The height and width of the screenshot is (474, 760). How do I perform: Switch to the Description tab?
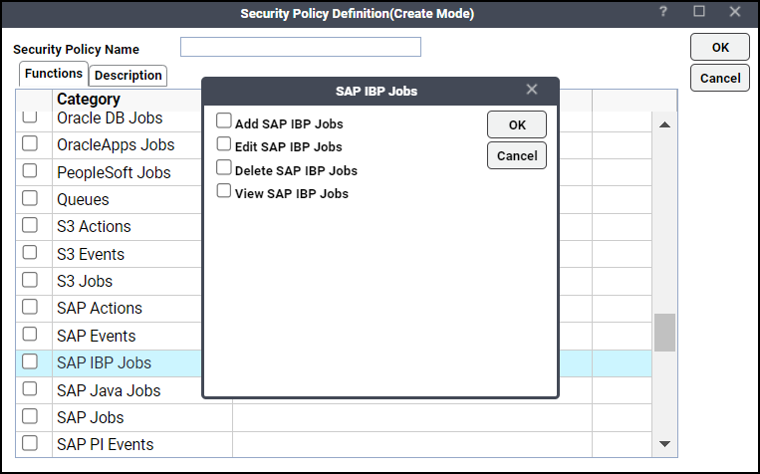127,76
